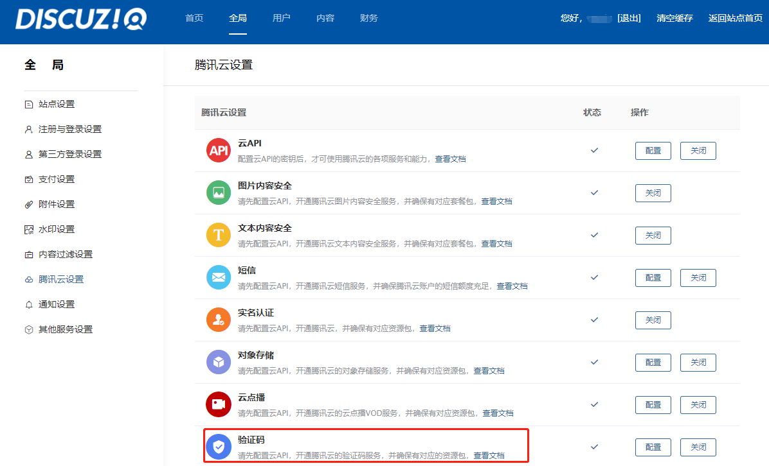769x466 pixels.
Task: Click the 实名认证 orange person icon
Action: pos(219,320)
